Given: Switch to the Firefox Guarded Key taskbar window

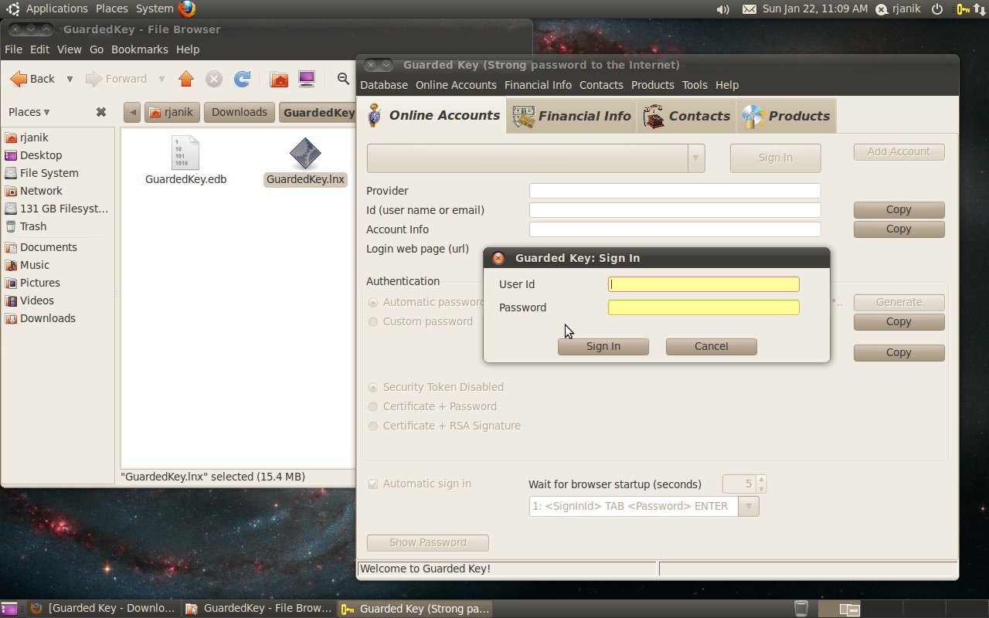Looking at the screenshot, I should [x=104, y=609].
